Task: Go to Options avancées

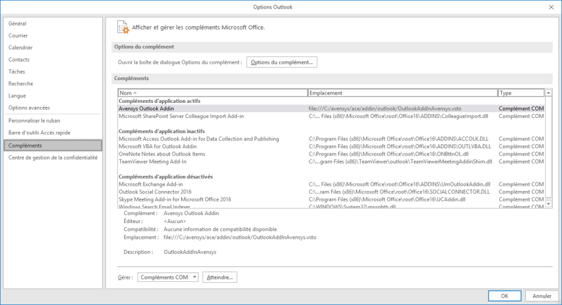Action: [29, 108]
